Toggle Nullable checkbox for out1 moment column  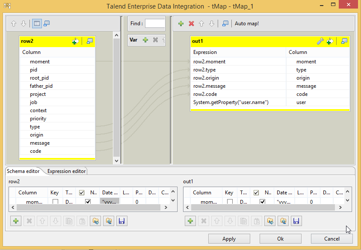click(262, 202)
